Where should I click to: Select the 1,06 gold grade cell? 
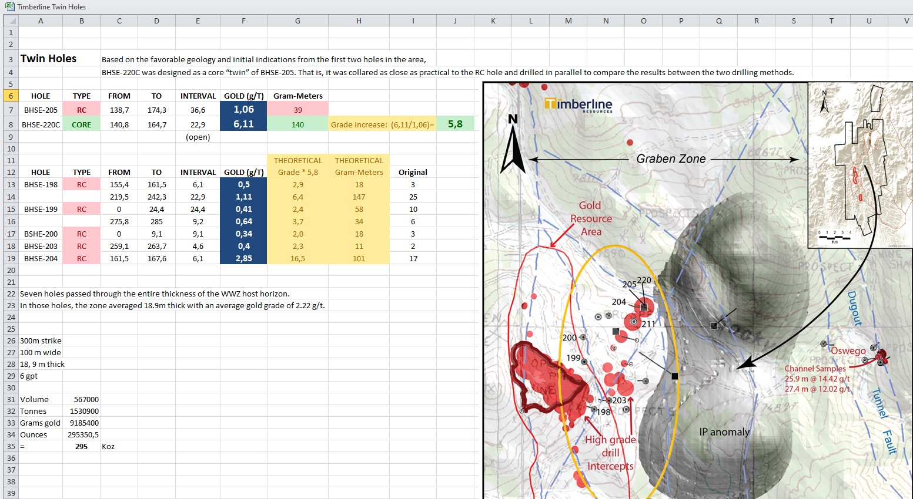coord(243,109)
